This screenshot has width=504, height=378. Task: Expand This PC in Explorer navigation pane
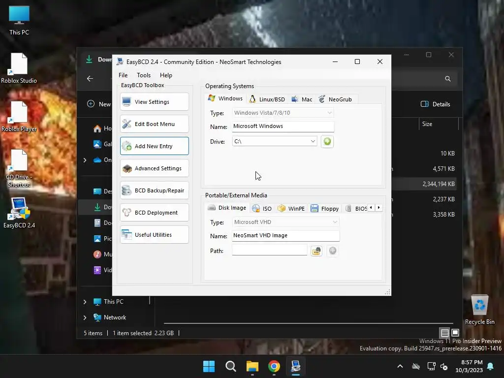pyautogui.click(x=85, y=302)
